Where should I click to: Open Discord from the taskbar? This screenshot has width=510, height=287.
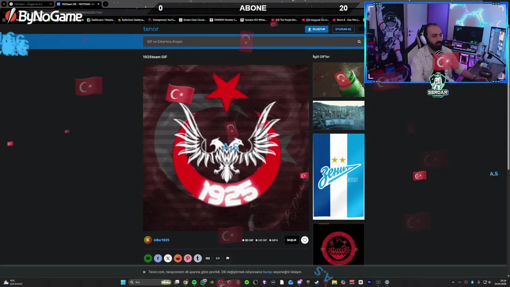coord(299,282)
